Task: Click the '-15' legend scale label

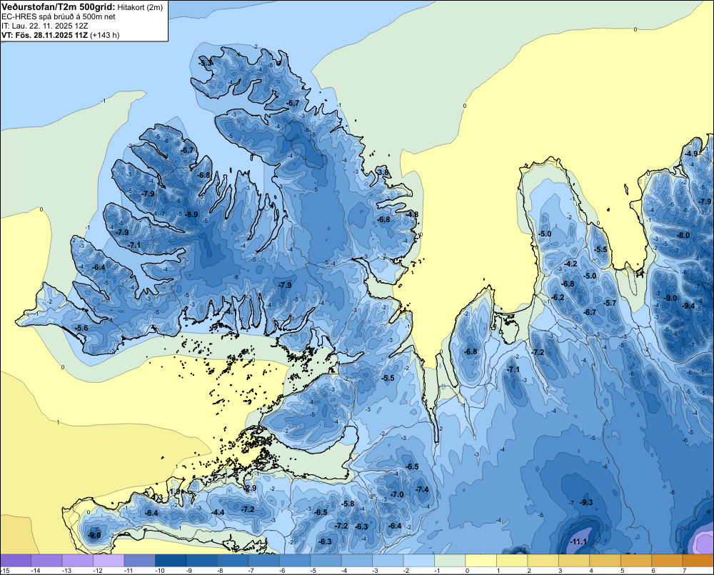Action: (6, 571)
